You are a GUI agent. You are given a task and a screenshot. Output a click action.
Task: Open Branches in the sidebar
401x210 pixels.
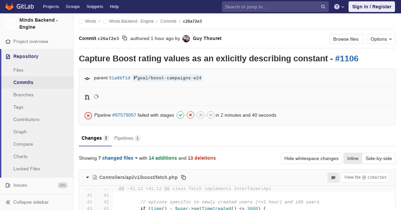[23, 95]
